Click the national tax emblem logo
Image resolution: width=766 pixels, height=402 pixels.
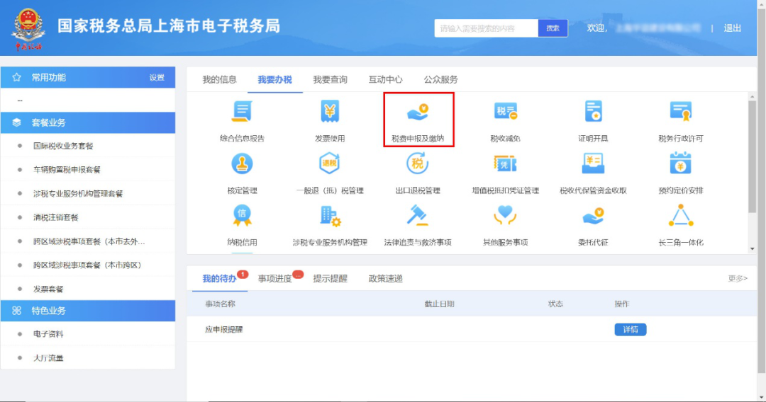pos(28,29)
